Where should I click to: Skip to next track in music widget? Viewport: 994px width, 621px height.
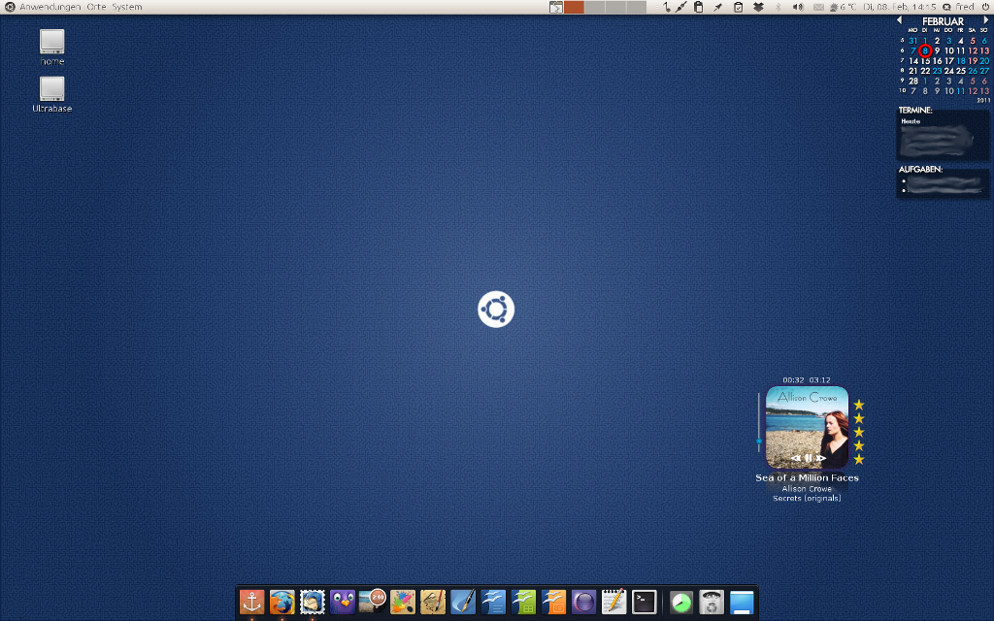(x=821, y=458)
